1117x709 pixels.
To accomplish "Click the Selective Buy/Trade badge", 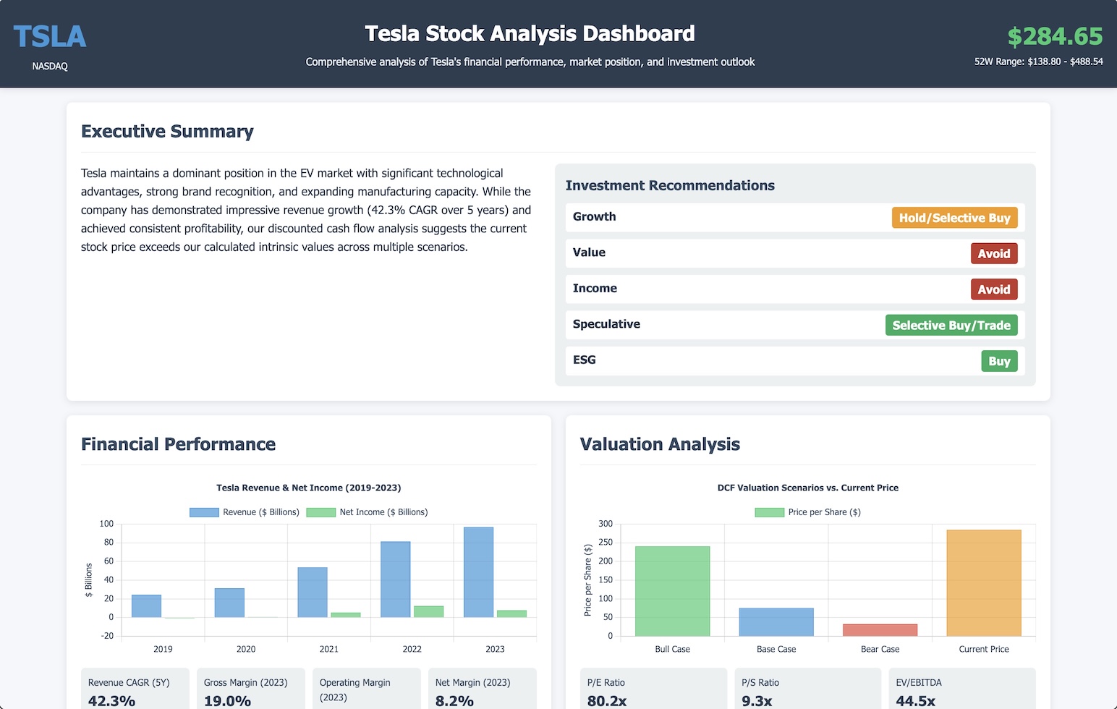I will point(951,326).
